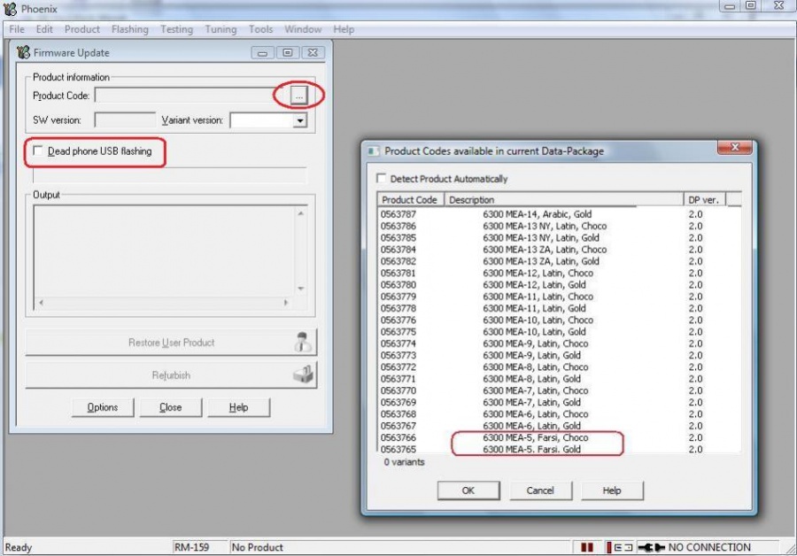
Task: Cancel the Product Codes dialog
Action: click(540, 490)
